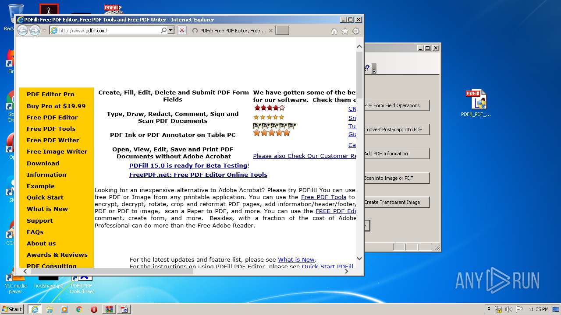Close the PDFill browser tab
The height and width of the screenshot is (315, 561).
pyautogui.click(x=270, y=31)
